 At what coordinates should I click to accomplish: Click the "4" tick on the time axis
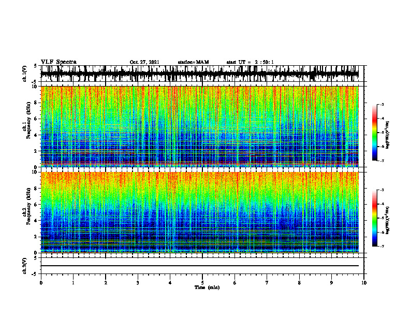click(170, 283)
